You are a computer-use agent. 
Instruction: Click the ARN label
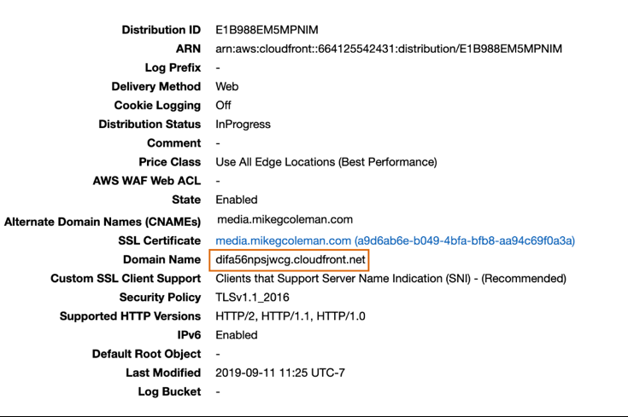point(188,49)
